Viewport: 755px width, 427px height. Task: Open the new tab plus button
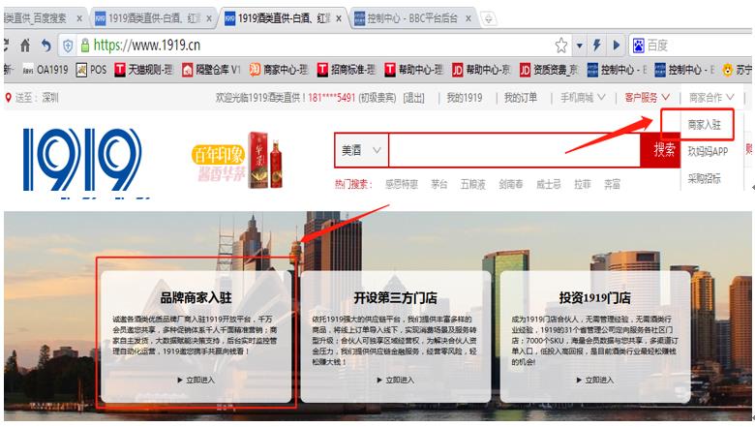point(489,18)
